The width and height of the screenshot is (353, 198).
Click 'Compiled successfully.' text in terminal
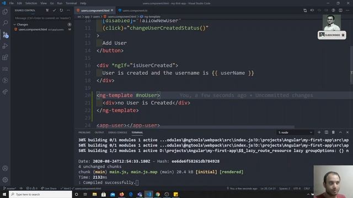[x=109, y=183]
